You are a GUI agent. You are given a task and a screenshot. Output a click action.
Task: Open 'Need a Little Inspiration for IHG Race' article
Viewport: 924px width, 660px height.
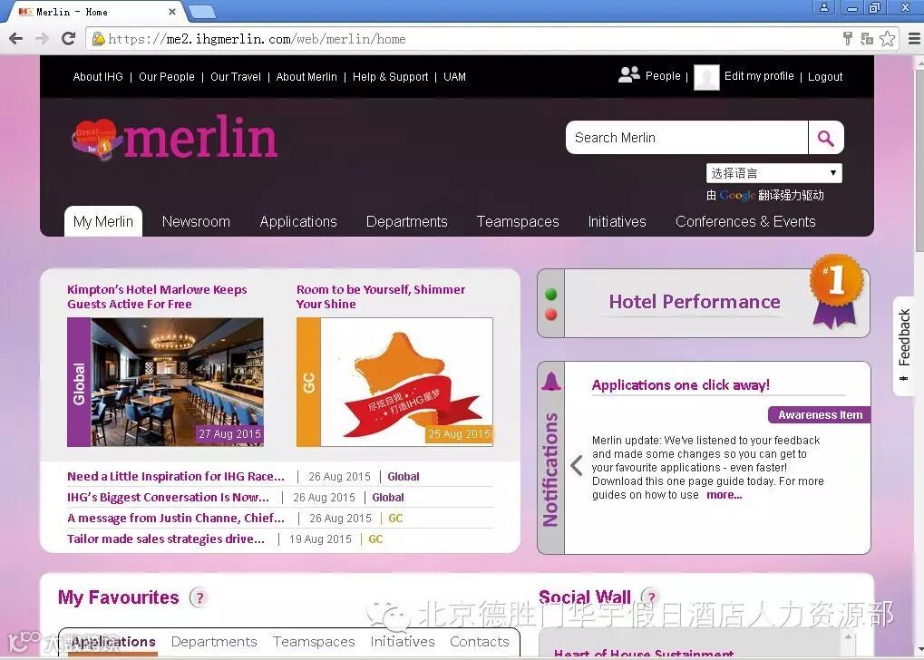[x=176, y=476]
